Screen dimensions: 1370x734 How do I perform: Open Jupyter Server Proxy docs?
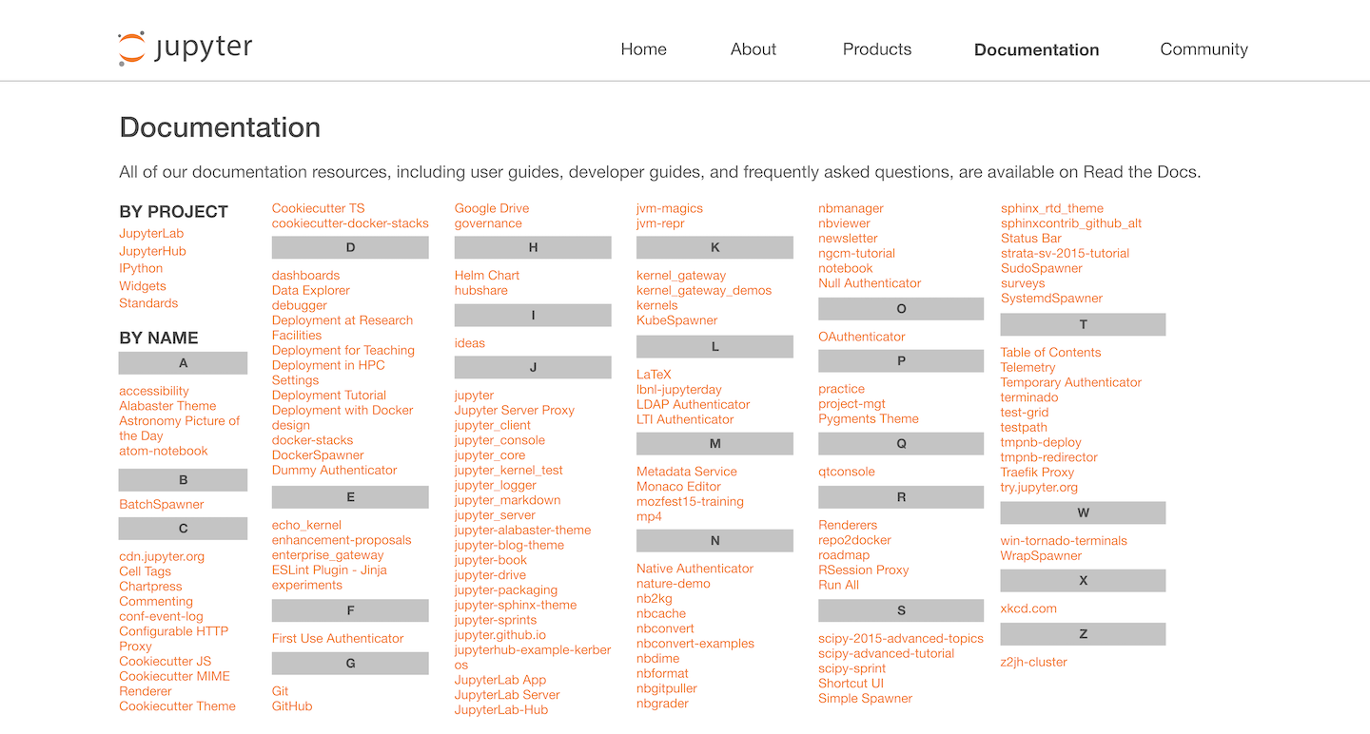(x=515, y=411)
